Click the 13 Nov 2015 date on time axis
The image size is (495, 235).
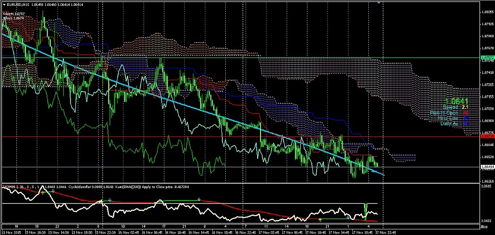click(x=12, y=232)
